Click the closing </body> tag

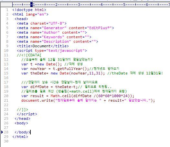[22, 132]
